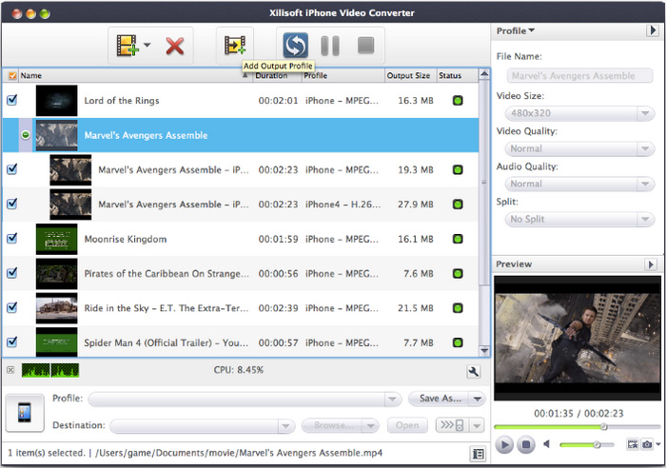
Task: Open transfer to device dropdown arrow
Action: (477, 425)
